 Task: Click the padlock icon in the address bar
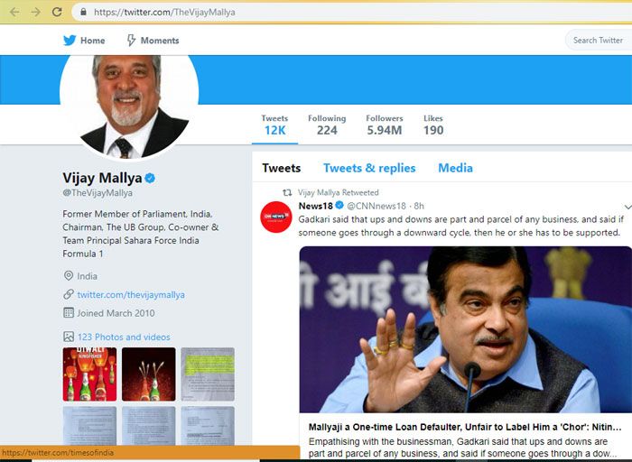click(x=83, y=12)
